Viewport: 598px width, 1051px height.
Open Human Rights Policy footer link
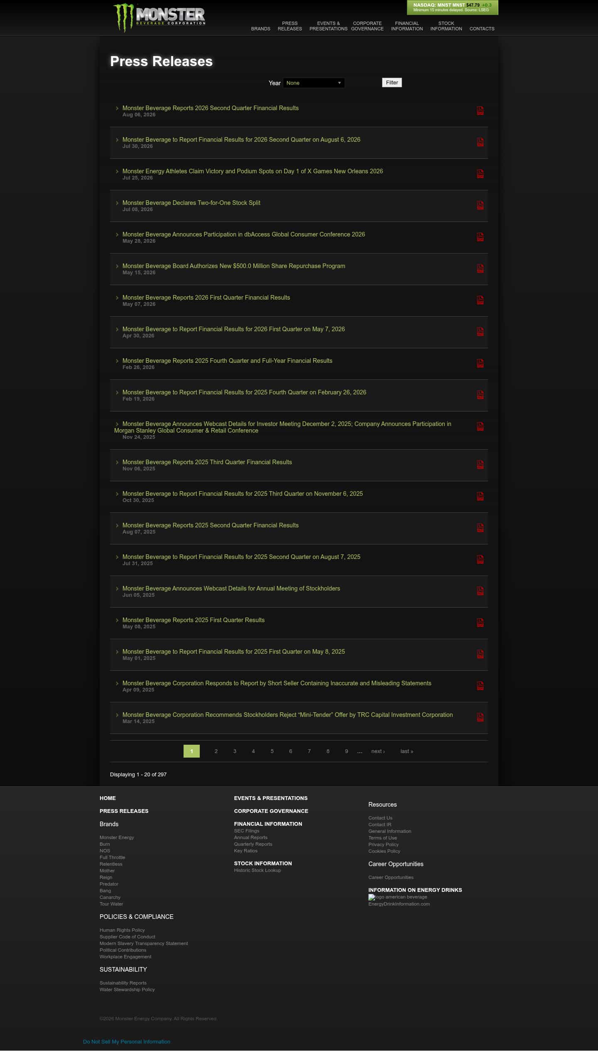click(122, 930)
